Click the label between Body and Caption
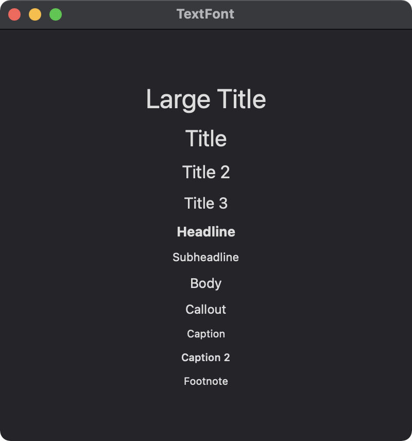 point(206,309)
